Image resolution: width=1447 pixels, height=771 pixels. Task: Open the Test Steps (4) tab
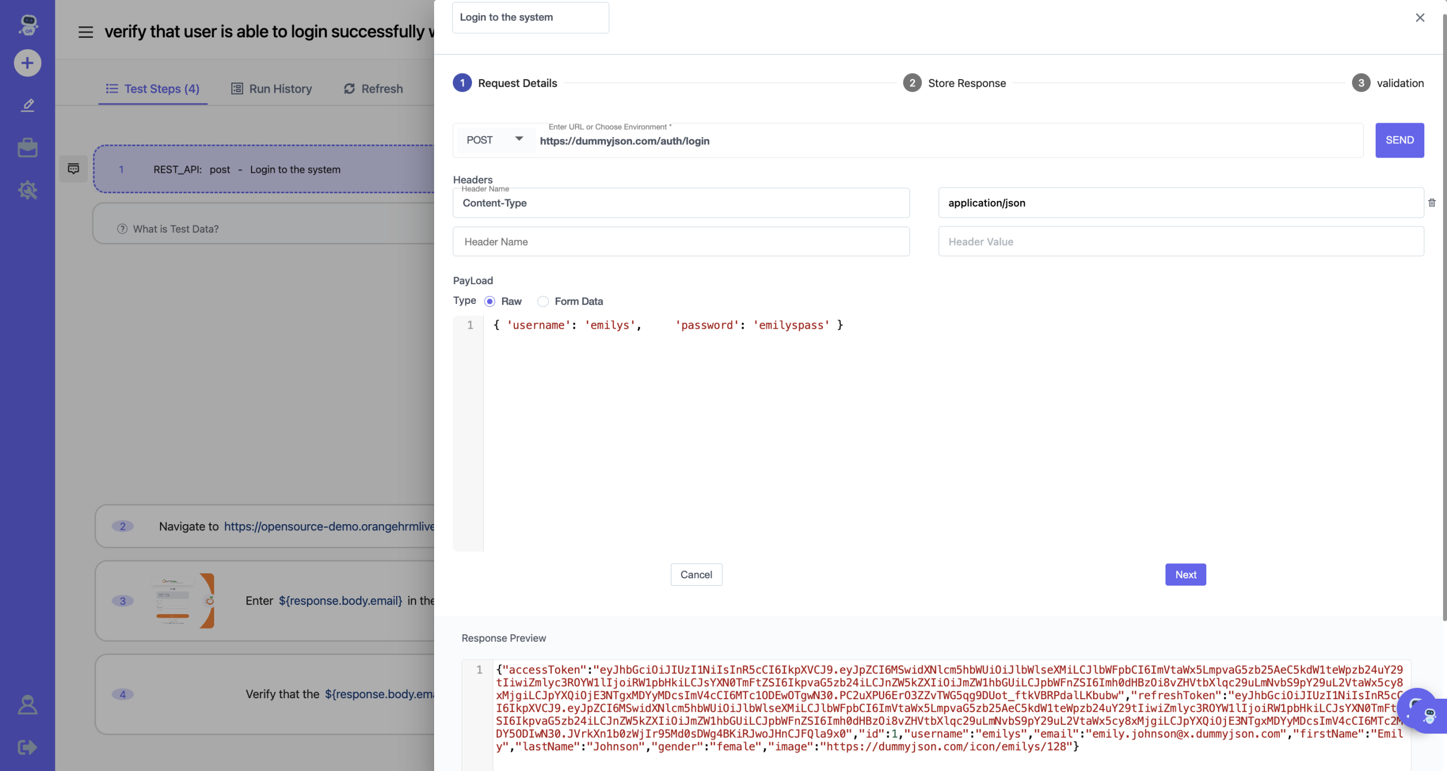tap(153, 89)
